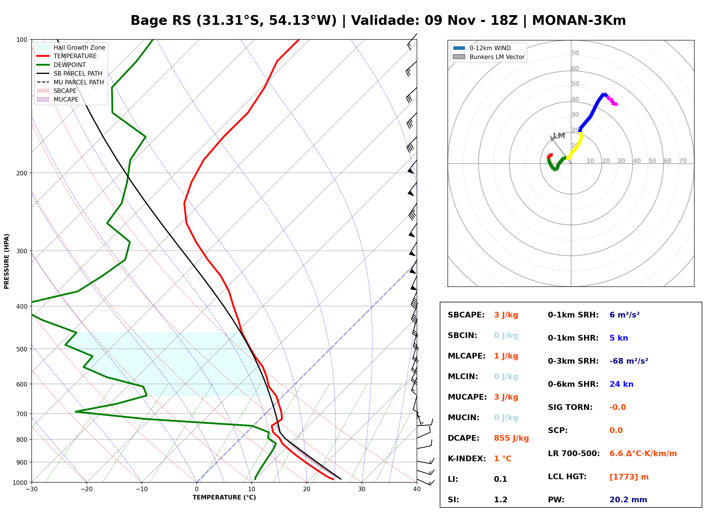Viewport: 706px width, 522px height.
Task: Click the red hodograph wind segment
Action: pos(550,156)
